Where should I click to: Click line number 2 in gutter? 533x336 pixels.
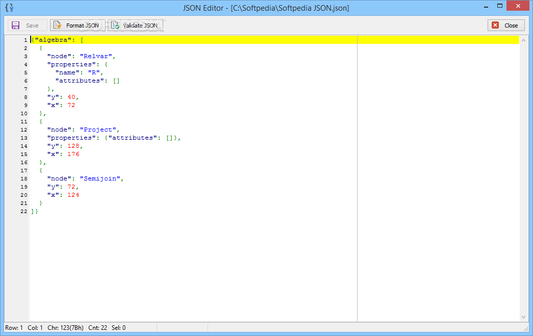point(26,48)
